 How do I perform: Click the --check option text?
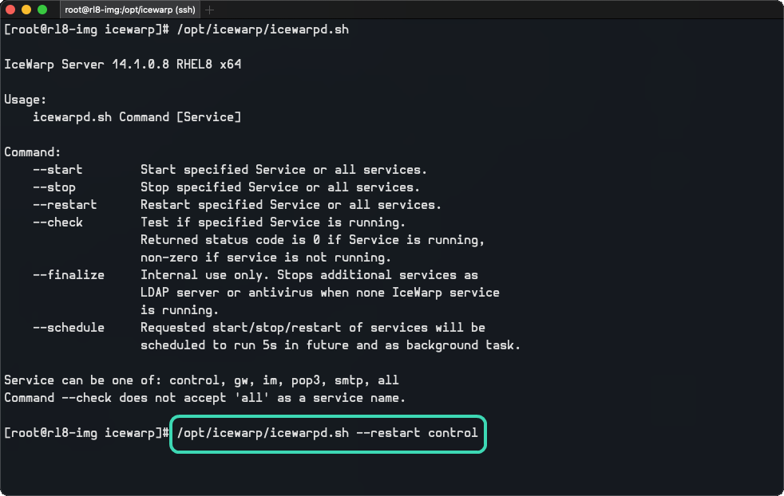click(x=57, y=222)
